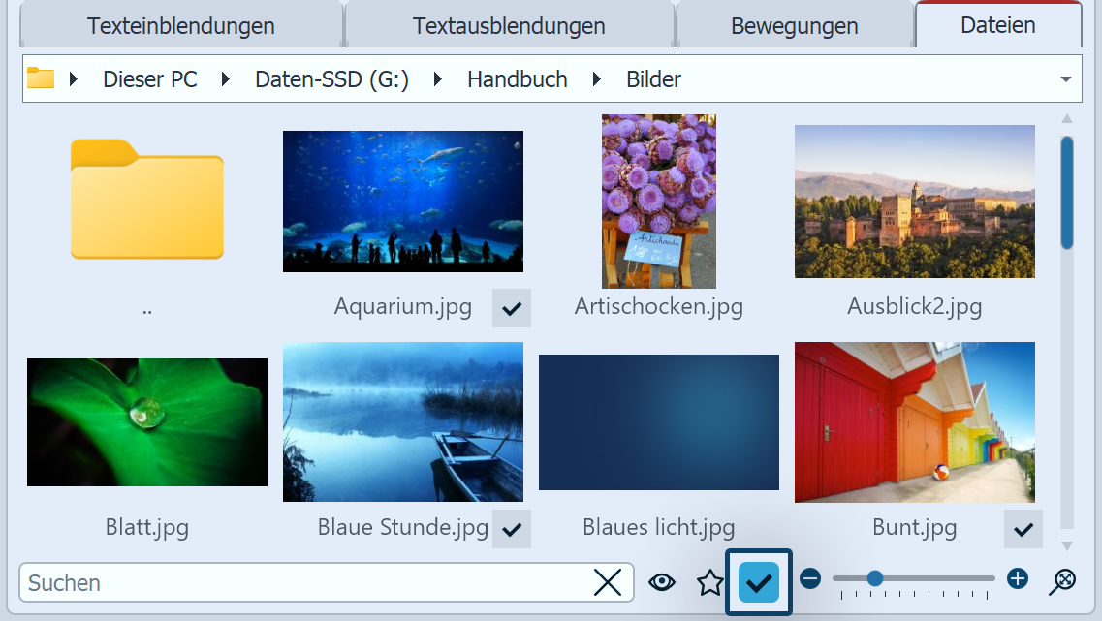Screen dimensions: 1102x621
Task: Click the chevron after Handbuch
Action: [594, 79]
